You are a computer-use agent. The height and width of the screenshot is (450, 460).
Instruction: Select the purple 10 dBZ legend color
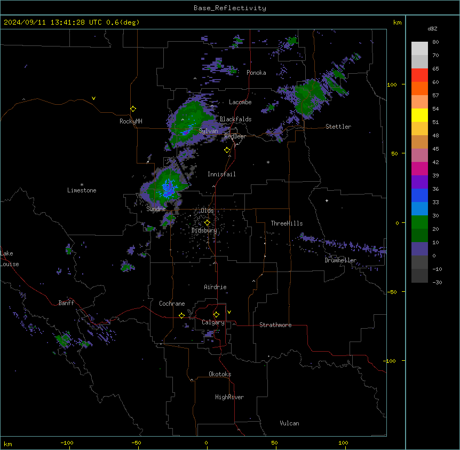(x=419, y=249)
